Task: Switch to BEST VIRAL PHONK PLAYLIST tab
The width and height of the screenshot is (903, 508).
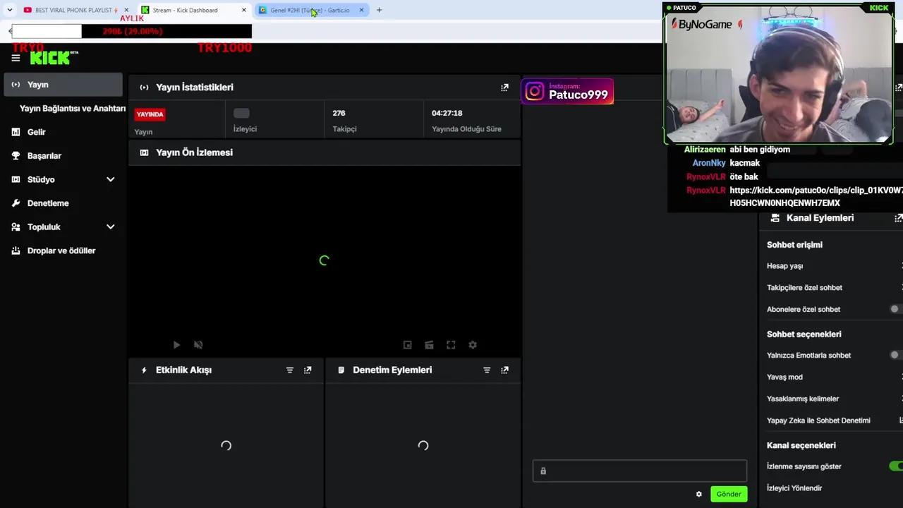Action: pos(75,10)
